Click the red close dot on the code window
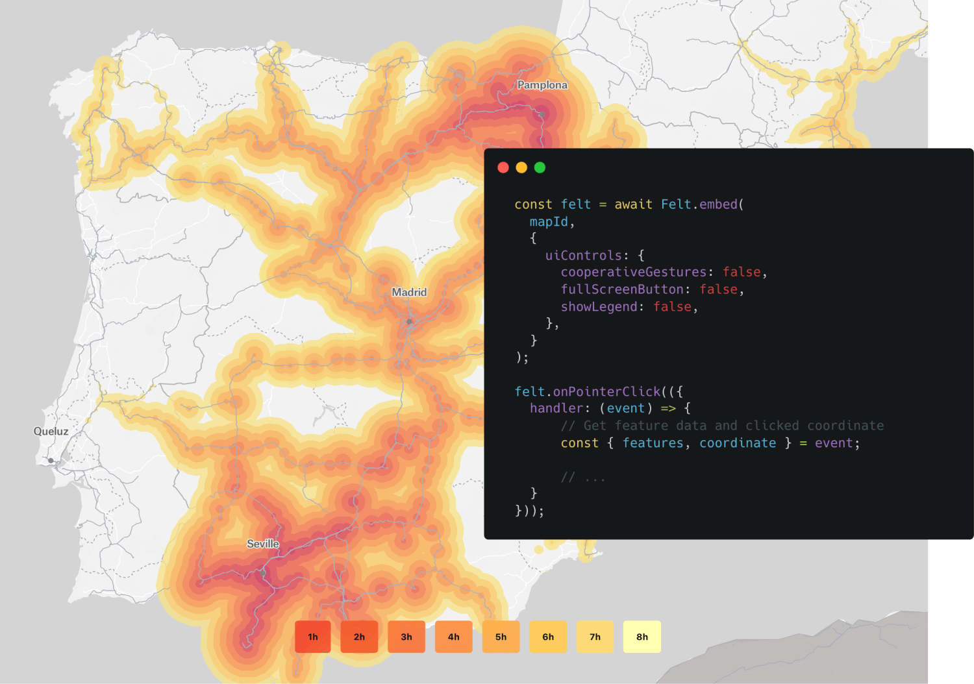Viewport: 974px width, 684px height. (503, 167)
